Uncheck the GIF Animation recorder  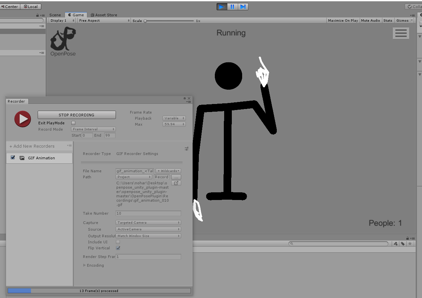click(13, 157)
